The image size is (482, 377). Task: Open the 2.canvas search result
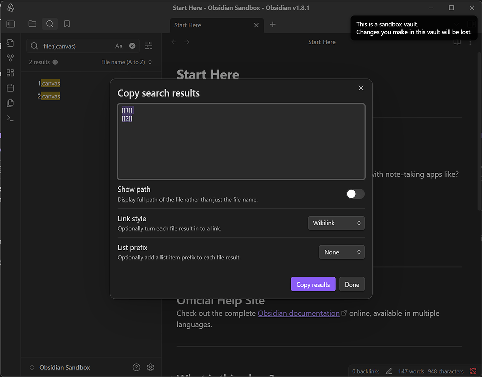(49, 96)
